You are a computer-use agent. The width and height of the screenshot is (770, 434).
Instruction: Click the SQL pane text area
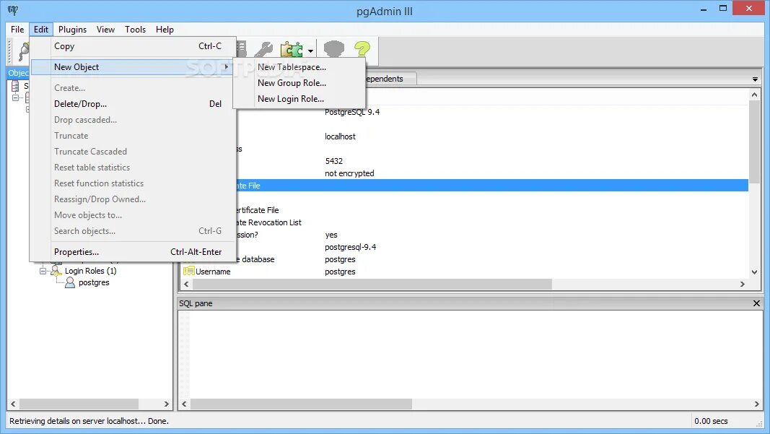coord(476,354)
